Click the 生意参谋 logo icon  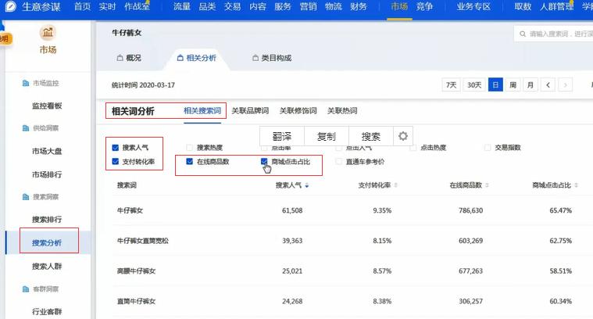[11, 6]
